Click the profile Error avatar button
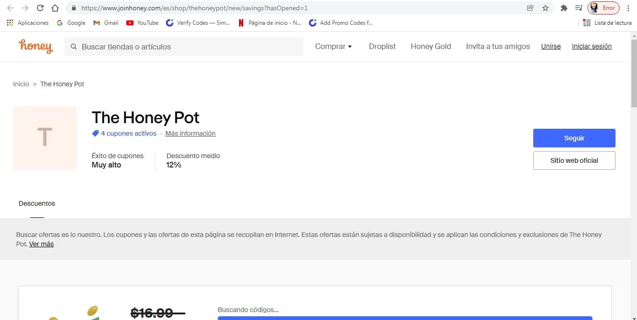 (x=603, y=8)
